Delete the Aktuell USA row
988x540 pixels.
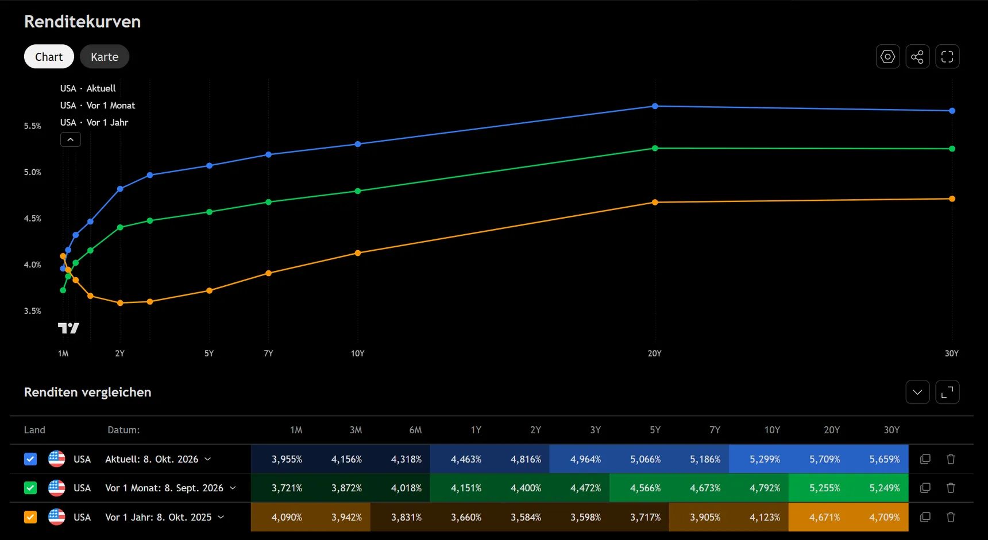coord(951,459)
